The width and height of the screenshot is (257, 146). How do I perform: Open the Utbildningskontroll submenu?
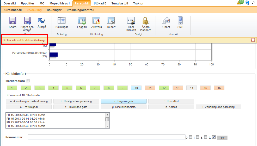pos(80,10)
